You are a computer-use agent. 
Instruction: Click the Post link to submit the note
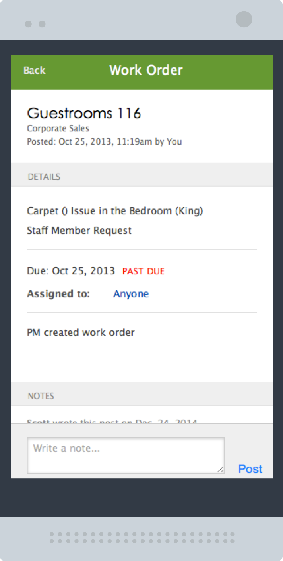tap(250, 469)
